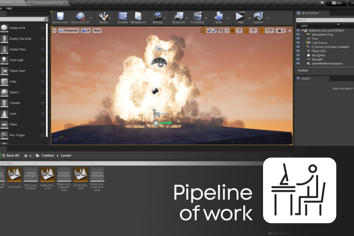Click the Content breadcrumb item
Image resolution: width=354 pixels, height=236 pixels.
pyautogui.click(x=48, y=155)
